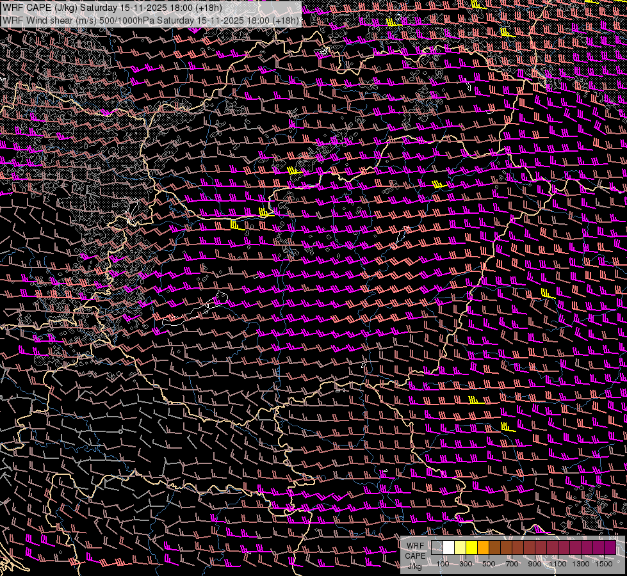Select the 1100 value on the legend
627x576 pixels.
[x=558, y=564]
